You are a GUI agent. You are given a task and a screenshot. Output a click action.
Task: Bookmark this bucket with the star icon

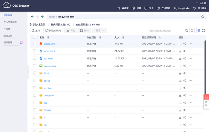pos(203,16)
